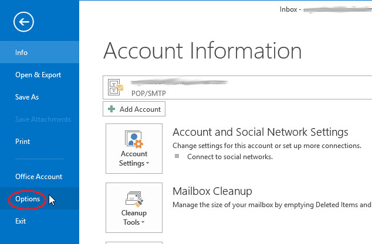Follow the Connect to social networks link

[230, 157]
